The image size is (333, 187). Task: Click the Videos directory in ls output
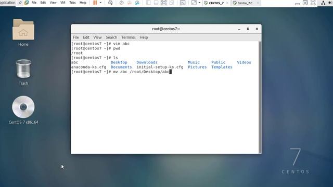click(244, 62)
